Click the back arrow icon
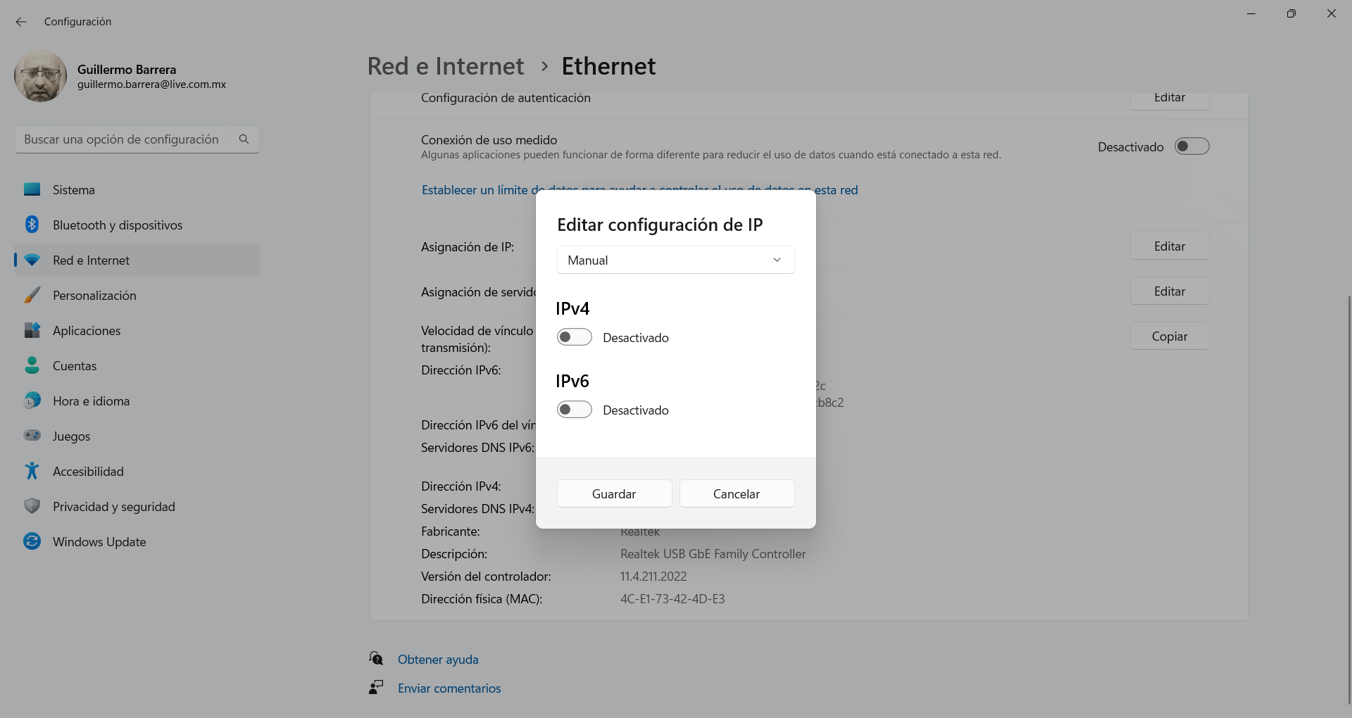Image resolution: width=1352 pixels, height=718 pixels. click(21, 22)
